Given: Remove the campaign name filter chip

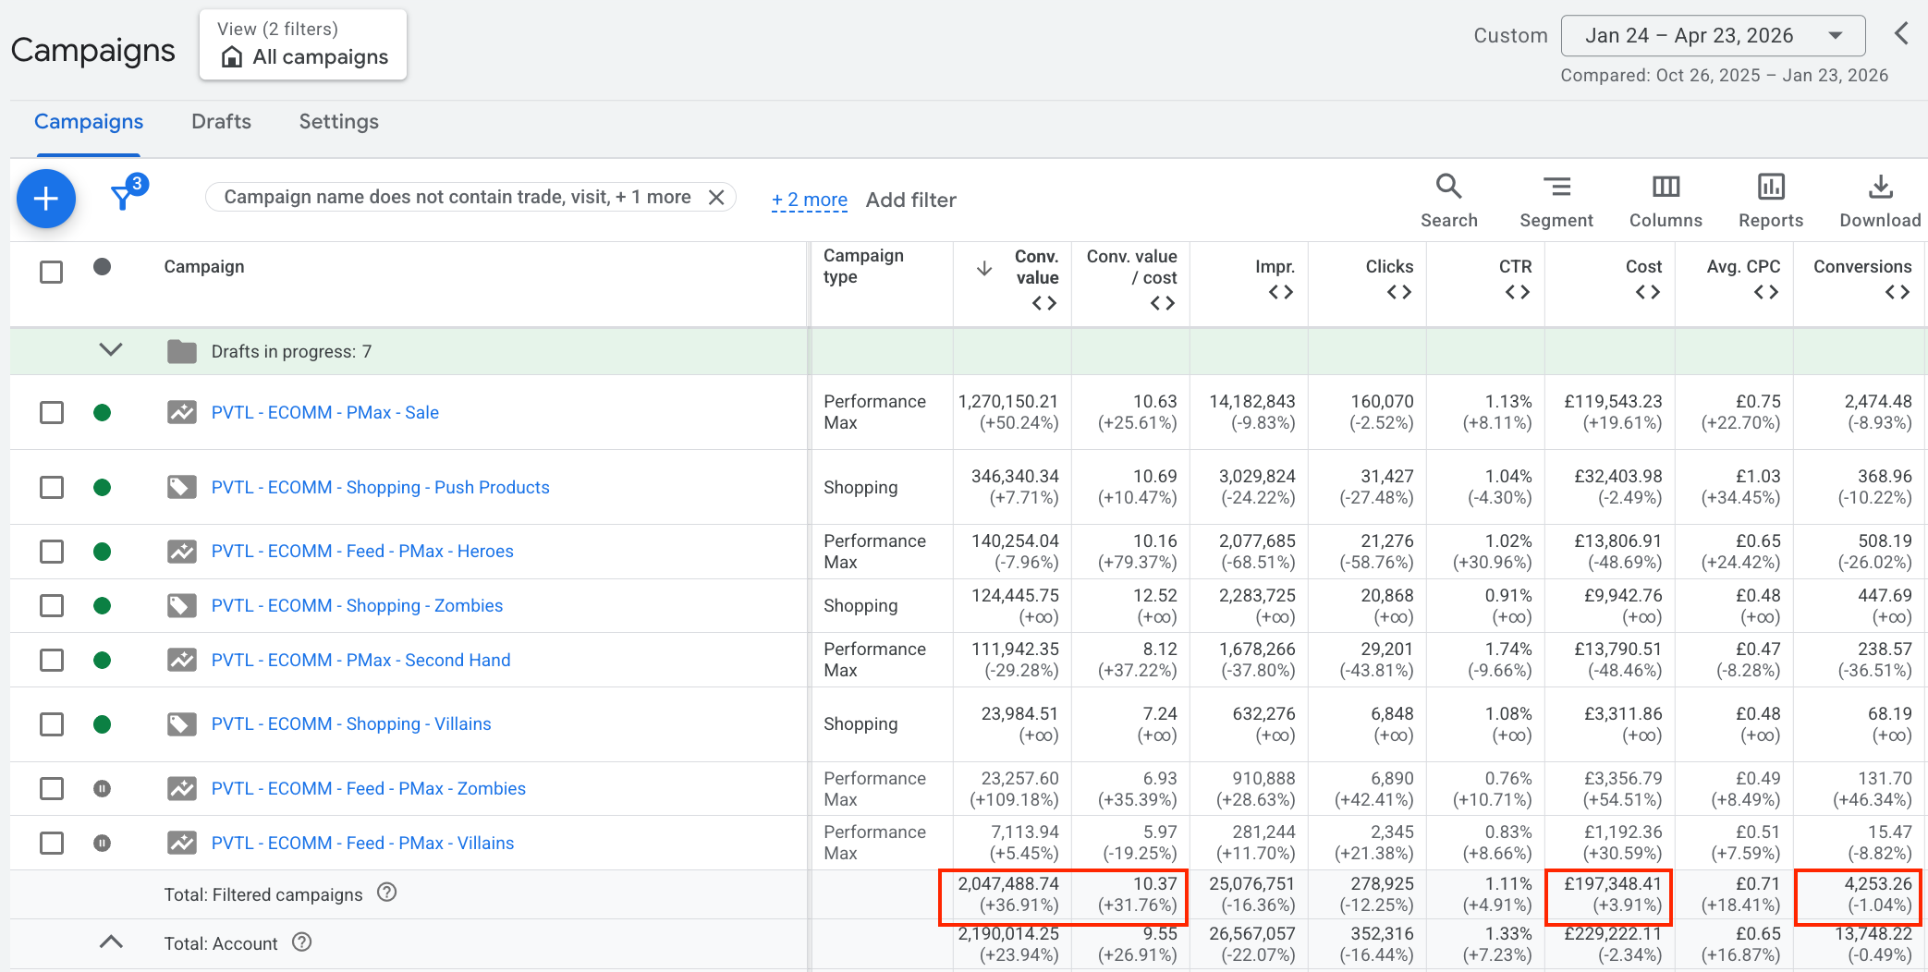Looking at the screenshot, I should click(x=716, y=197).
